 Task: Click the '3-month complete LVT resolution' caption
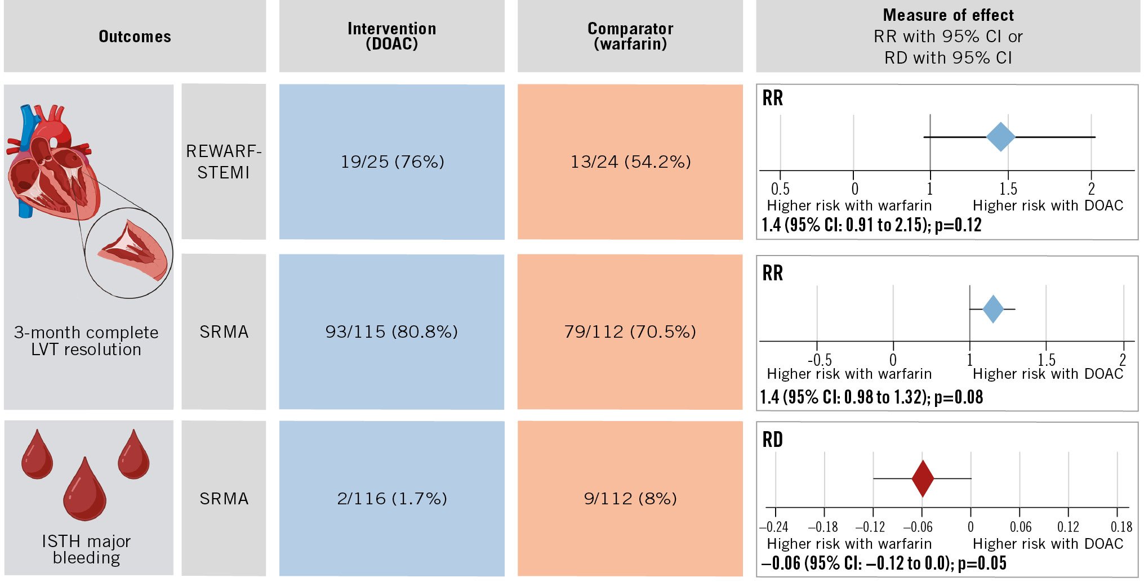[86, 341]
